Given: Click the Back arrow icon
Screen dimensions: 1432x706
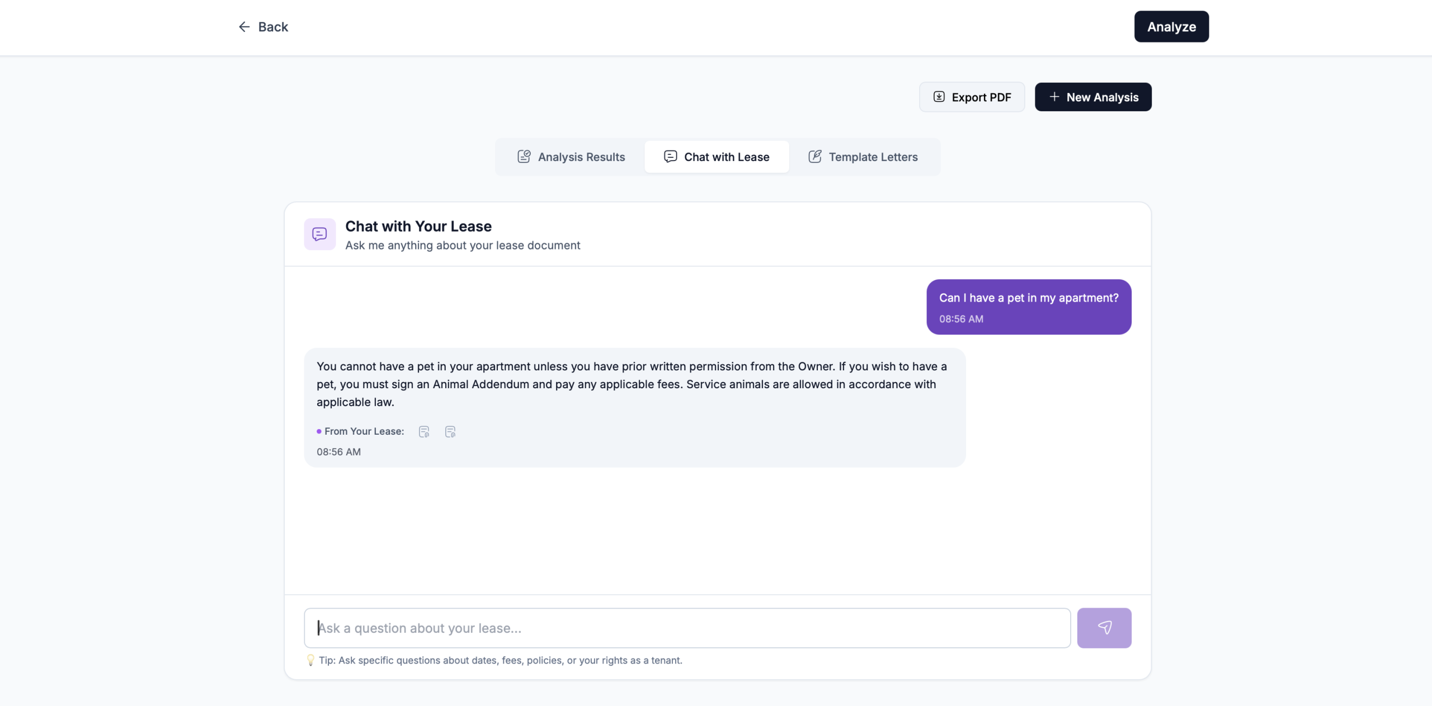Looking at the screenshot, I should (244, 27).
